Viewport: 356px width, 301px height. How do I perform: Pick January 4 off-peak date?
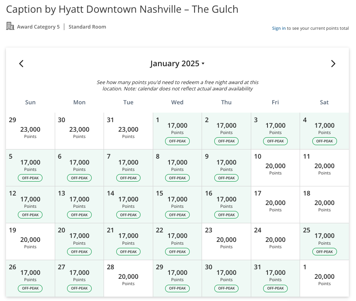click(x=324, y=131)
